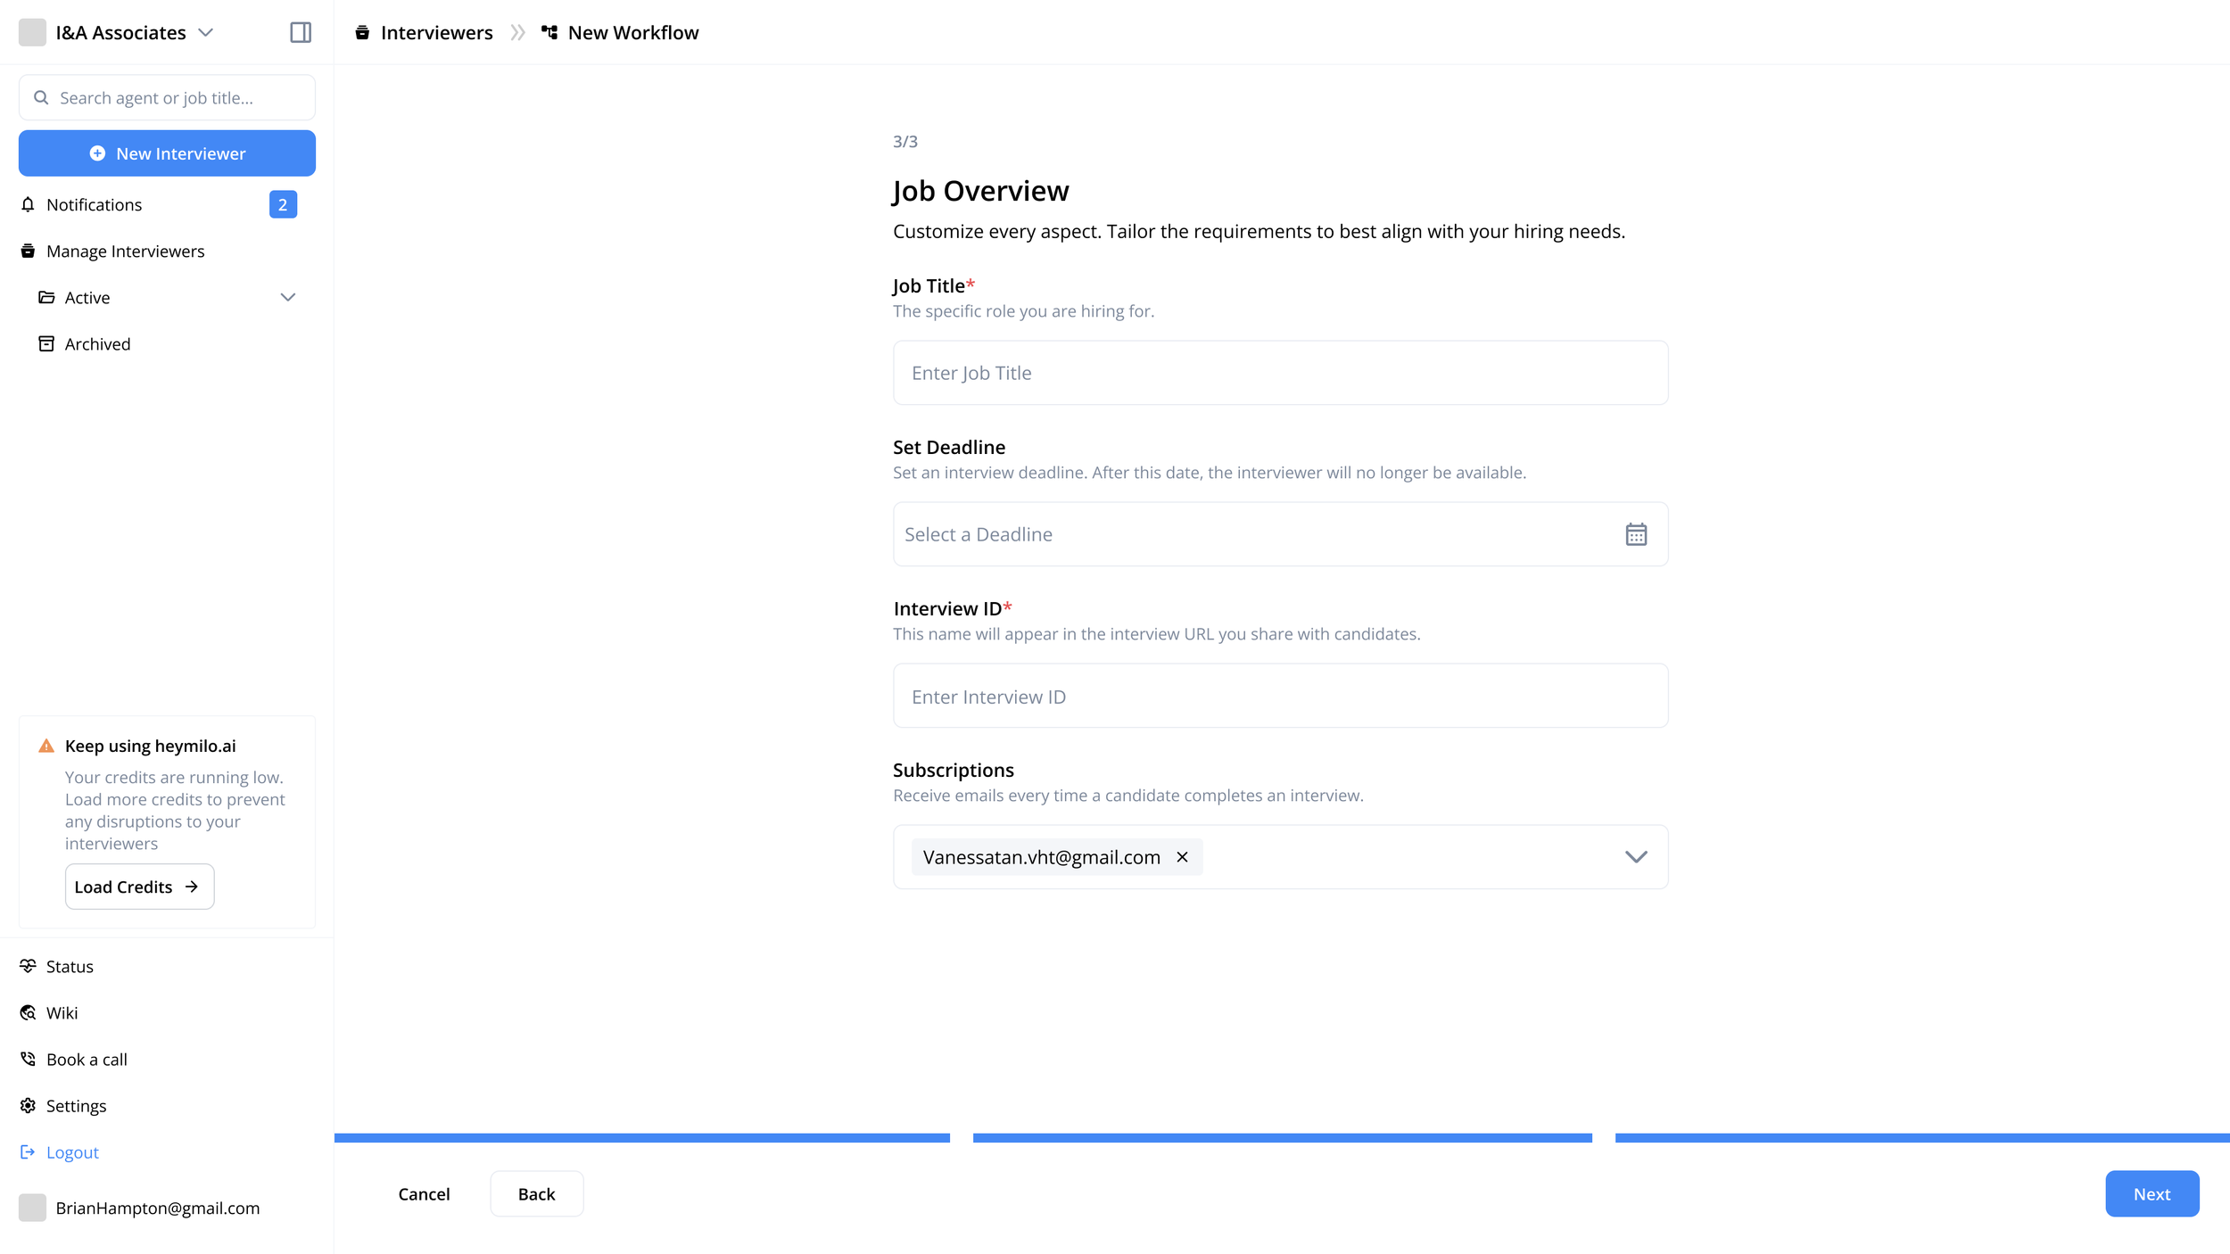Click Book a call
The width and height of the screenshot is (2230, 1254).
87,1060
